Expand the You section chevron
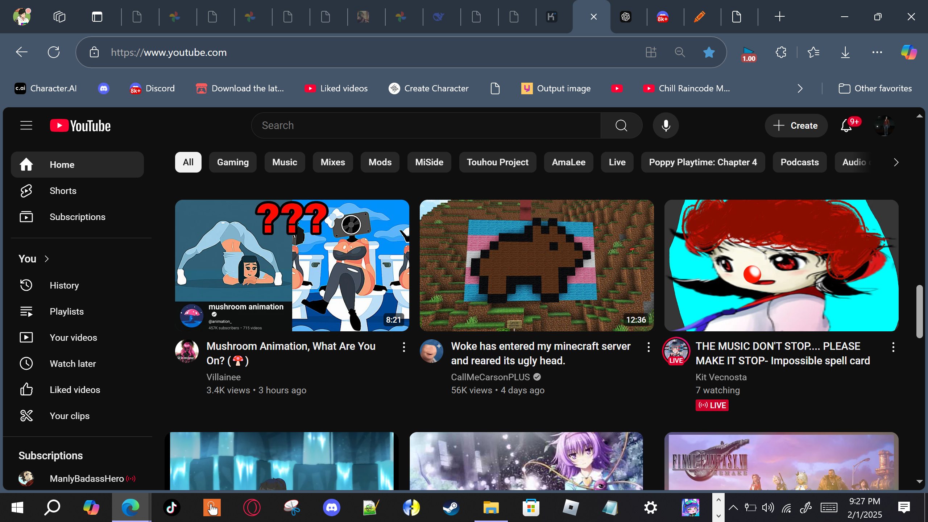928x522 pixels. click(x=46, y=259)
